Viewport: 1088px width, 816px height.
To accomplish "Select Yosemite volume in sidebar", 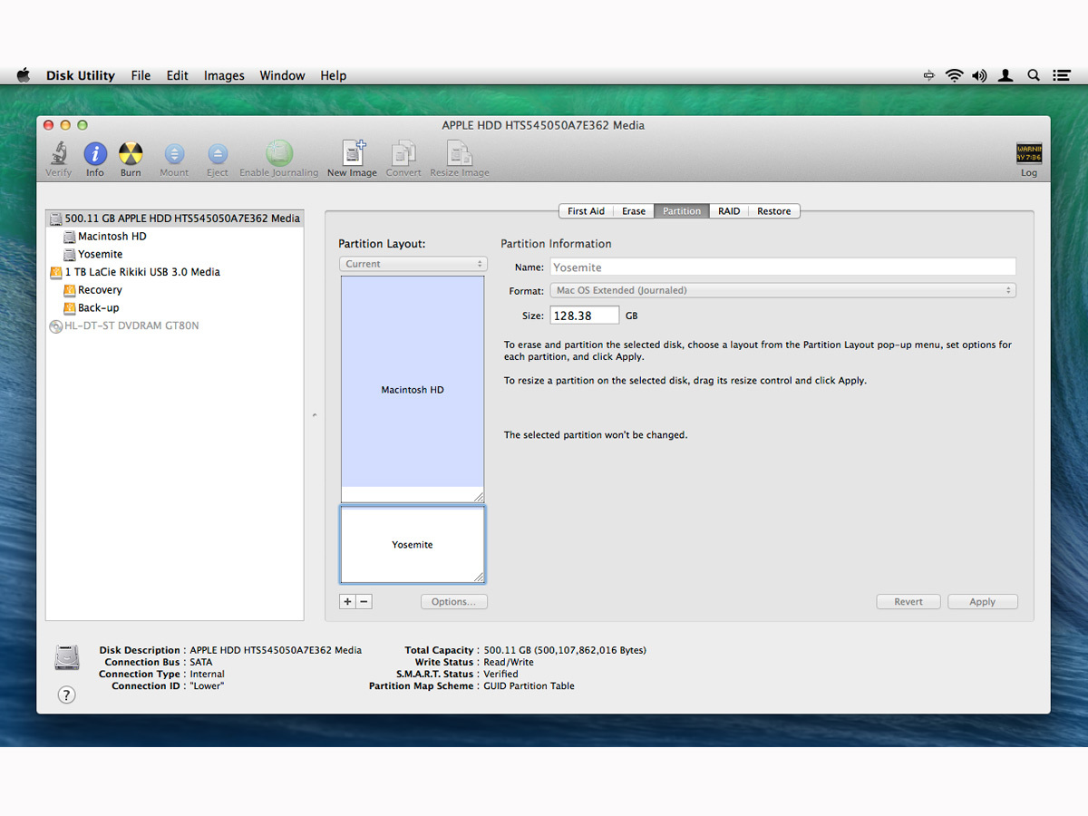I will coord(174,255).
